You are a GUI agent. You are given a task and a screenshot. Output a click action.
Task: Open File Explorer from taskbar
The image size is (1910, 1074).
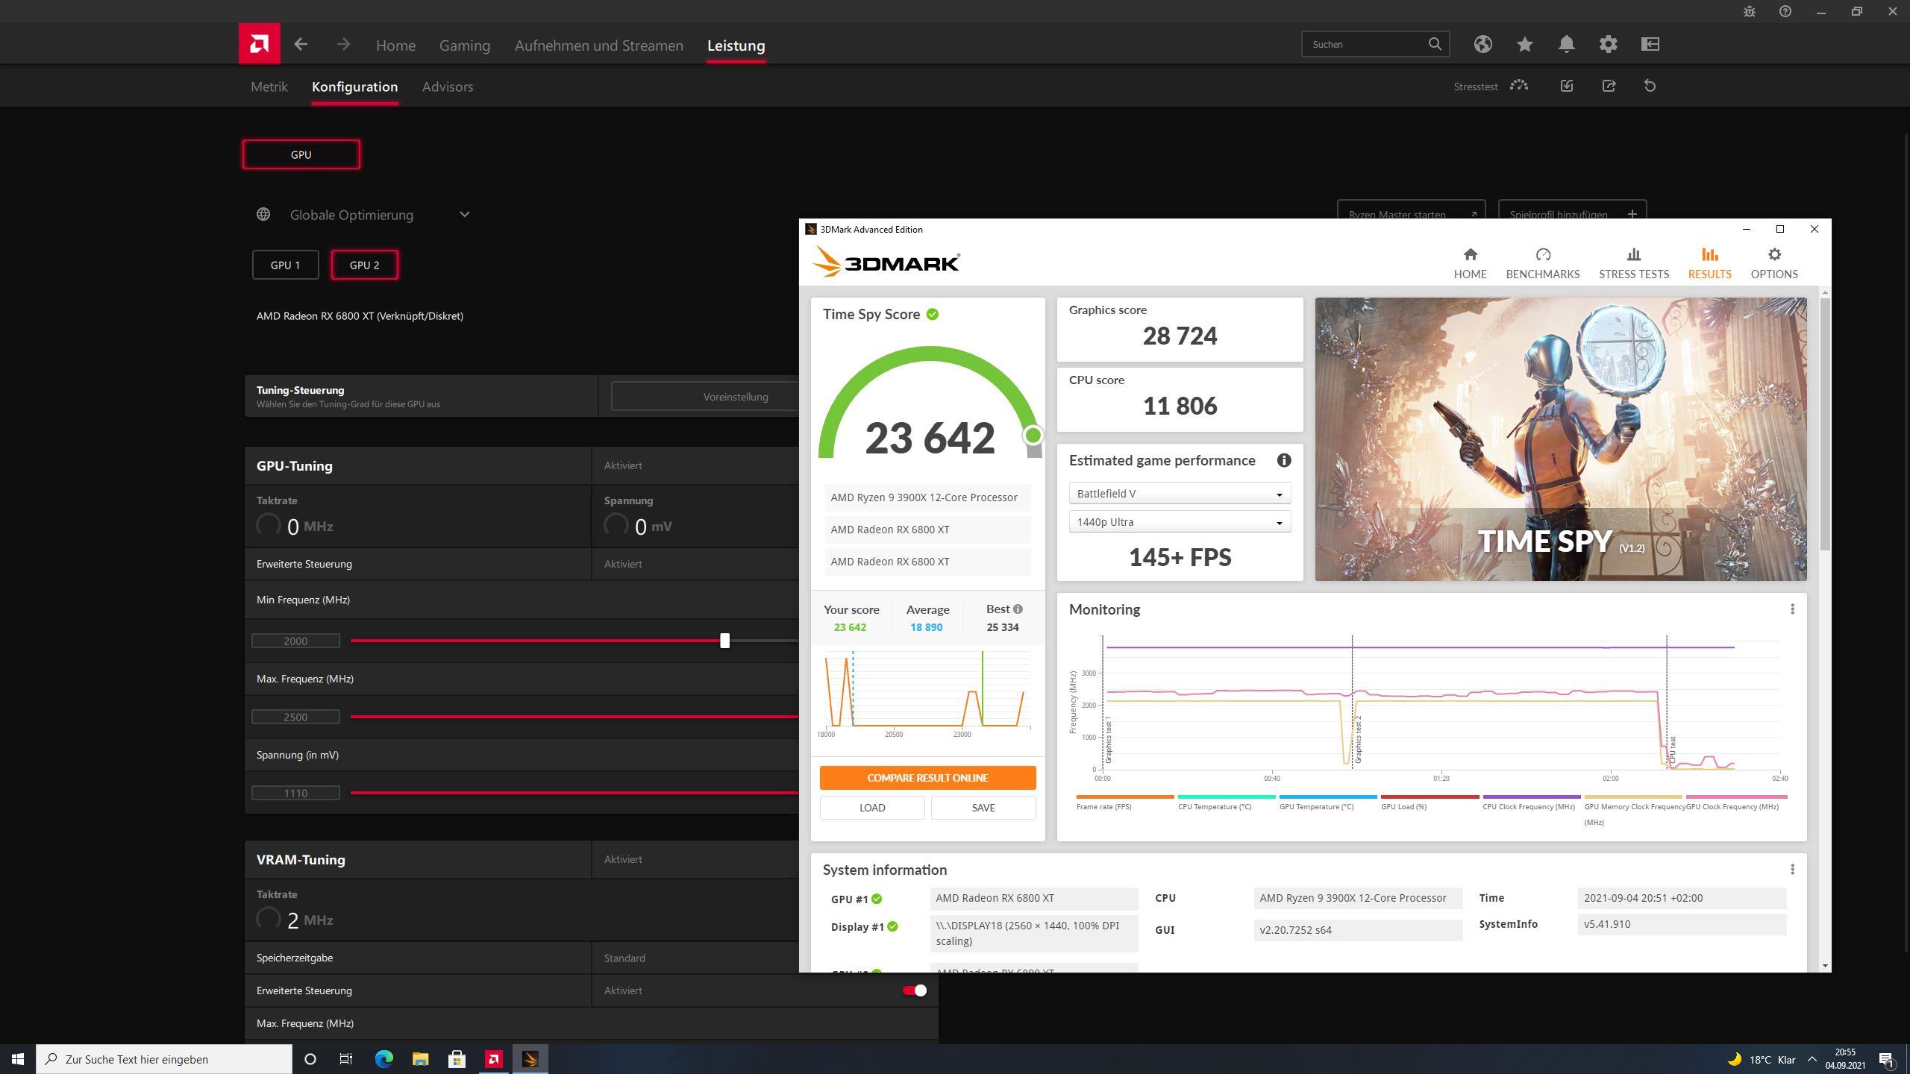click(x=420, y=1059)
